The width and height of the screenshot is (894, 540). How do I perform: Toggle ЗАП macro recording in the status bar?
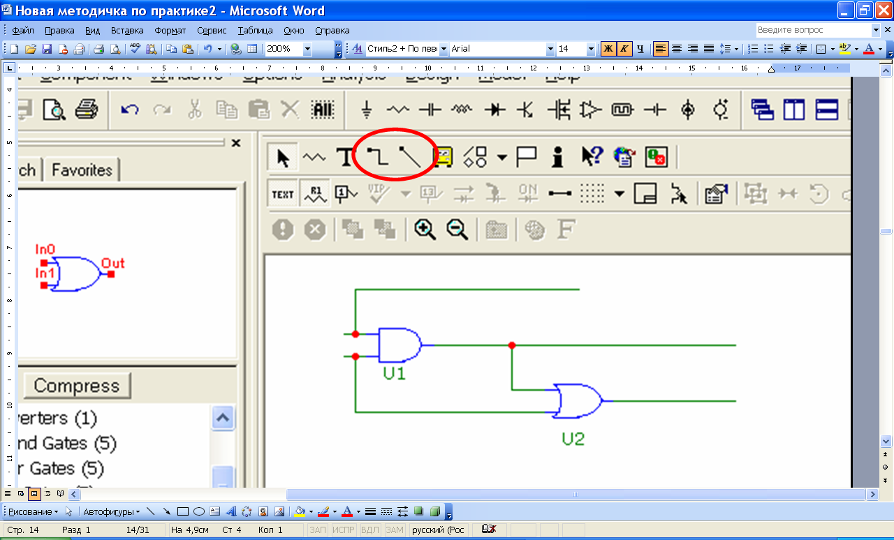318,530
